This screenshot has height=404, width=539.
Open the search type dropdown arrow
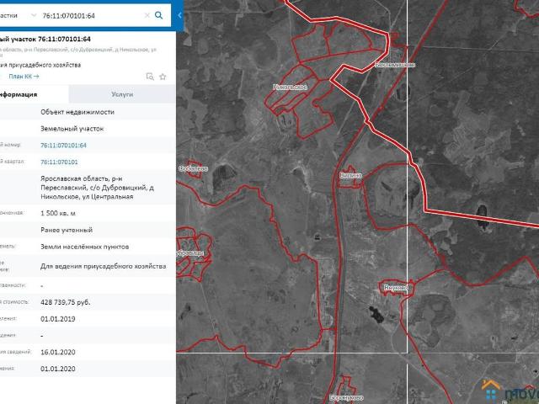coord(34,15)
